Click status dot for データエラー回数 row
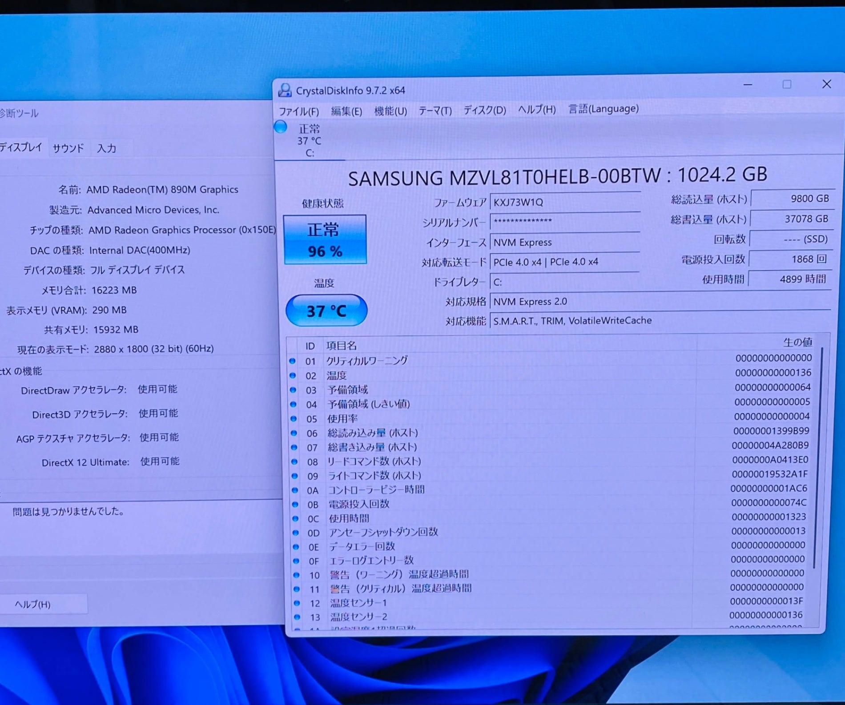Image resolution: width=845 pixels, height=705 pixels. click(x=296, y=546)
